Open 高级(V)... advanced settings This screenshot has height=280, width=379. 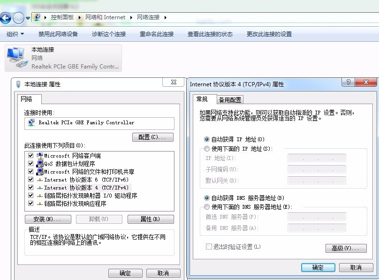(346, 248)
